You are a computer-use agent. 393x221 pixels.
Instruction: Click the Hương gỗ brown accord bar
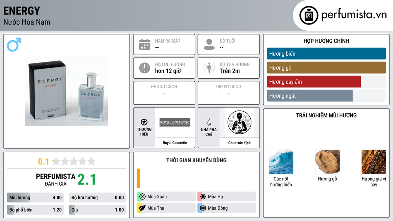pyautogui.click(x=326, y=68)
